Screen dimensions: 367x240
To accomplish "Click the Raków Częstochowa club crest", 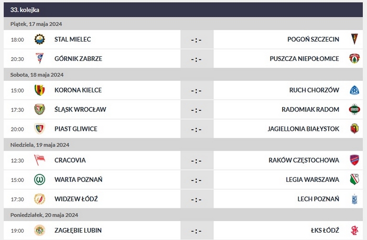I will pyautogui.click(x=354, y=160).
